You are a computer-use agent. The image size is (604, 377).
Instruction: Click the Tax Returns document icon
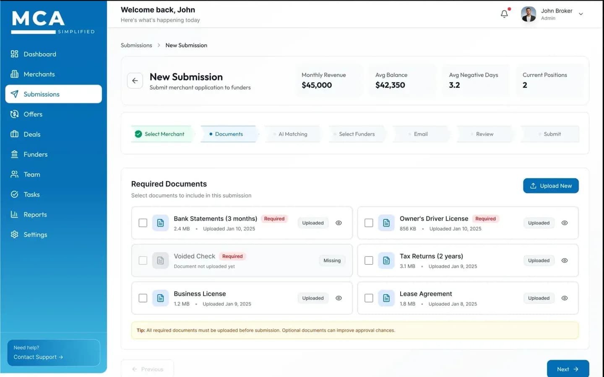tap(386, 261)
